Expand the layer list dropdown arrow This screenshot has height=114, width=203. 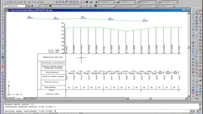click(80, 6)
